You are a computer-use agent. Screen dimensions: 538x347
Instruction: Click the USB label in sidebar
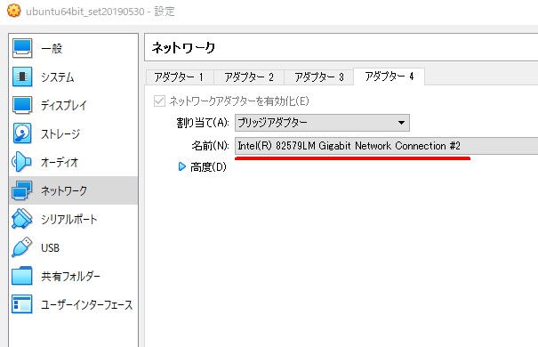pos(50,247)
